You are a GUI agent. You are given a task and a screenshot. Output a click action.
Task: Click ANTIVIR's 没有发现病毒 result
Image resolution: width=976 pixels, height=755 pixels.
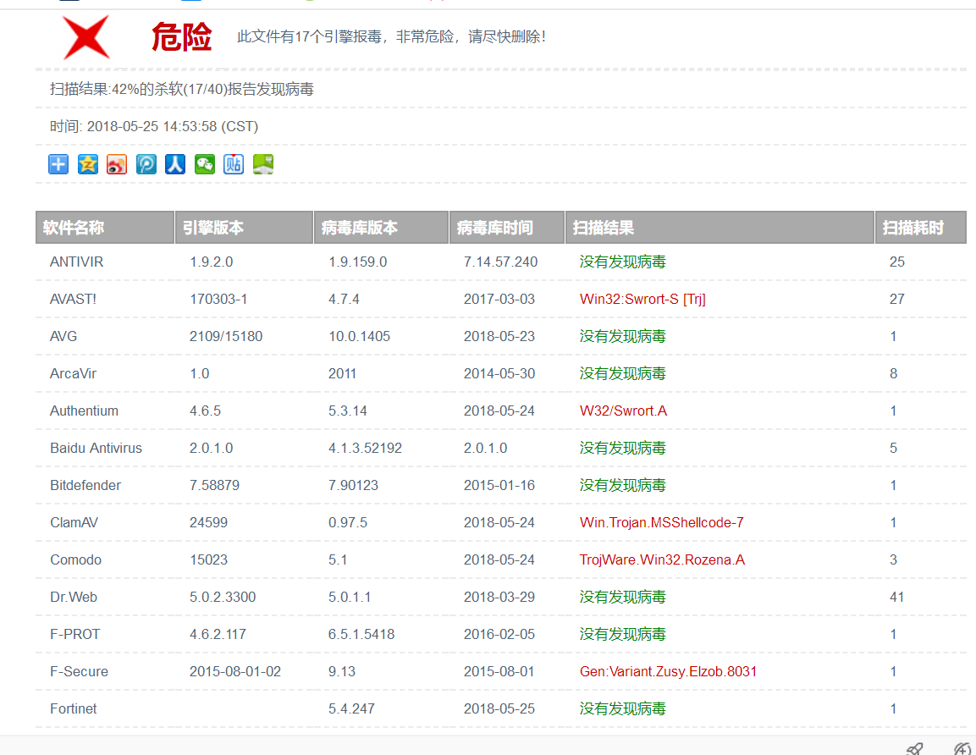(x=622, y=262)
